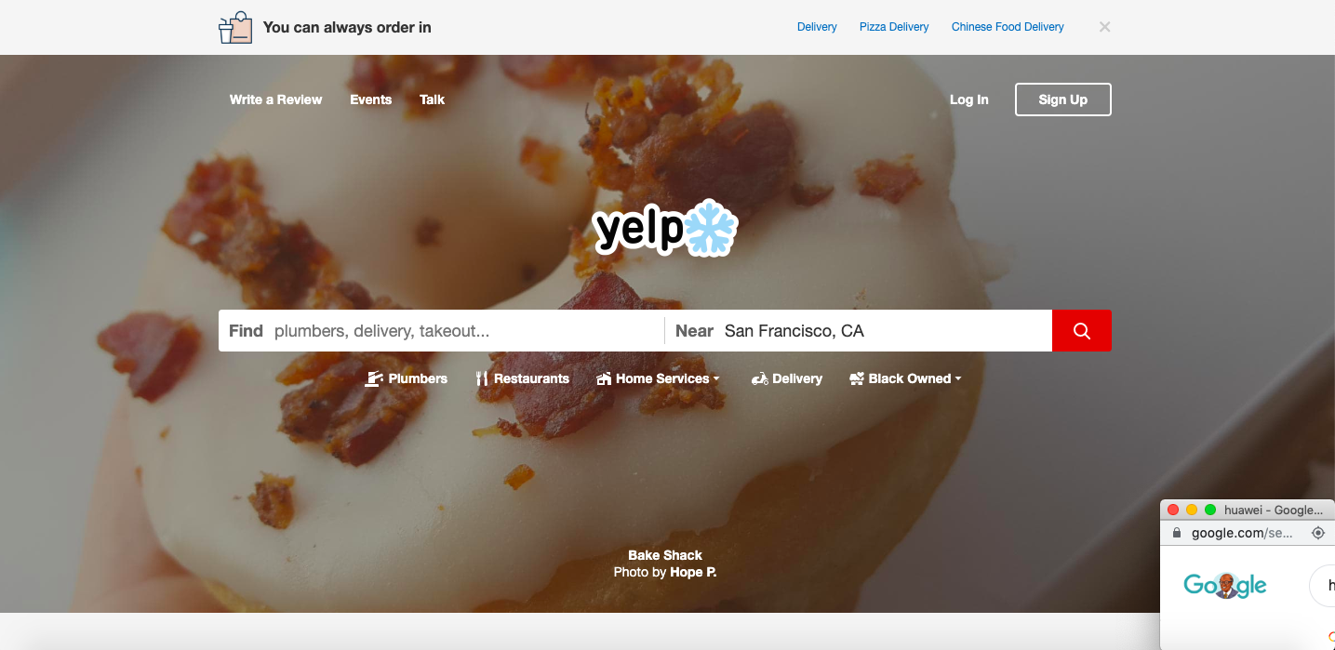1335x650 pixels.
Task: Click the Black Owned category icon
Action: tap(857, 378)
